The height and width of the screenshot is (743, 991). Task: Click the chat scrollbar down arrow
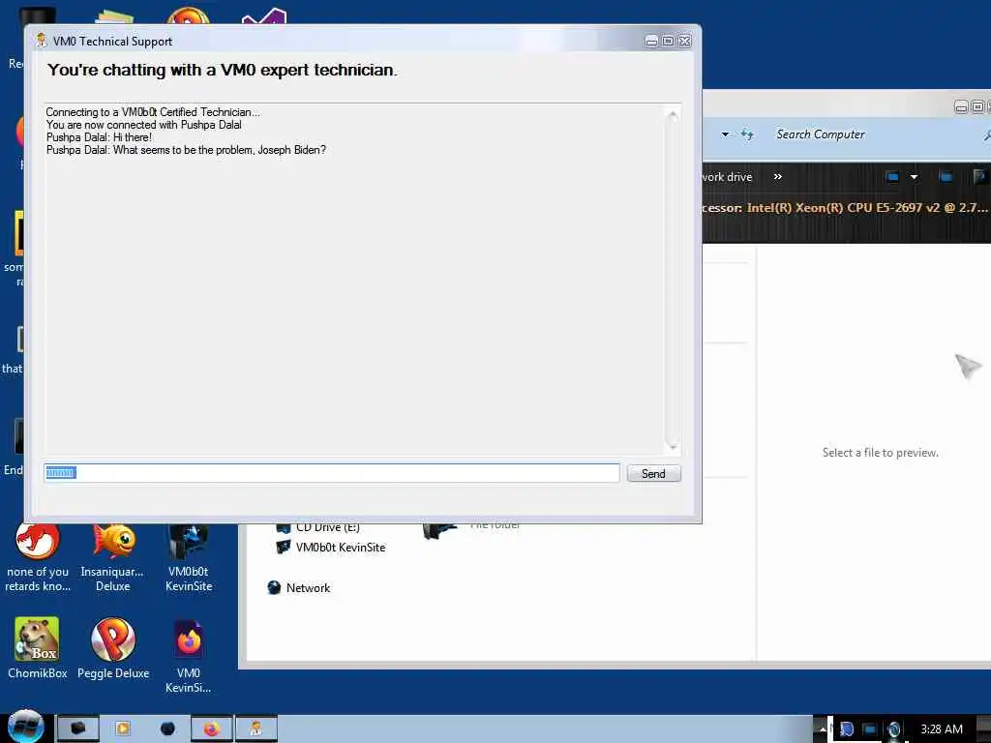click(x=673, y=446)
